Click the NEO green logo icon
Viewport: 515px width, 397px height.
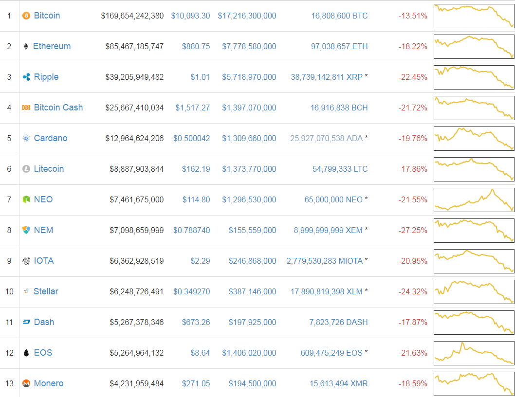pos(26,199)
